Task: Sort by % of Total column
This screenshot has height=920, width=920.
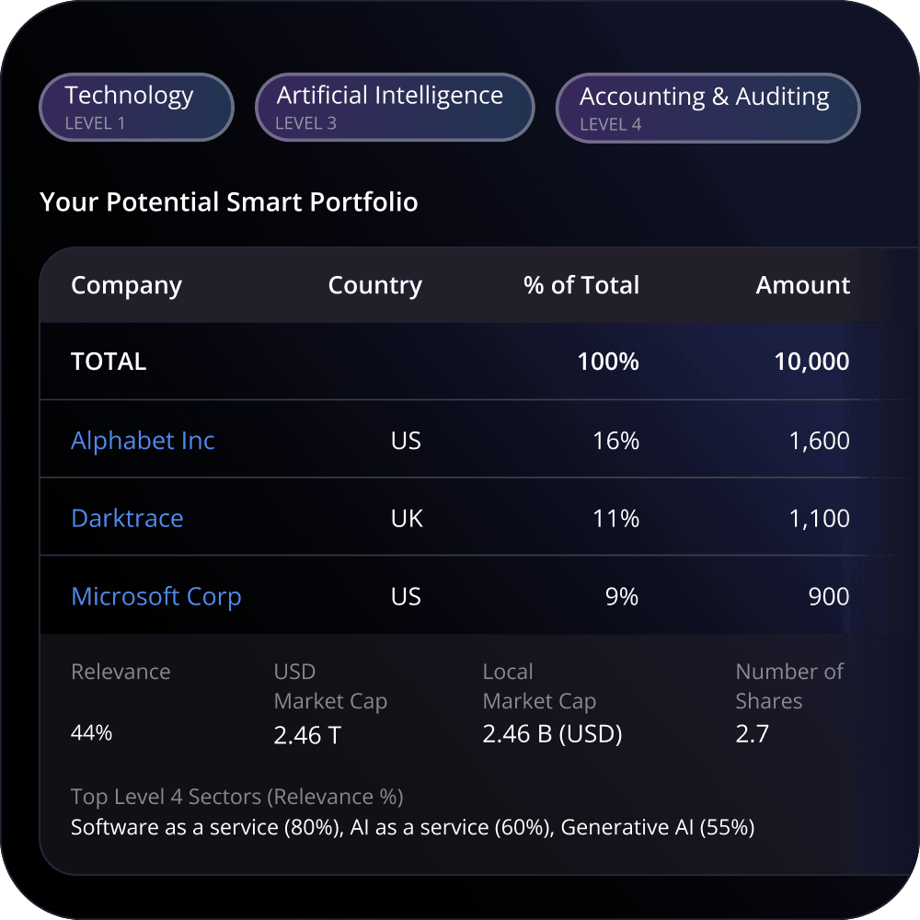Action: (x=581, y=285)
